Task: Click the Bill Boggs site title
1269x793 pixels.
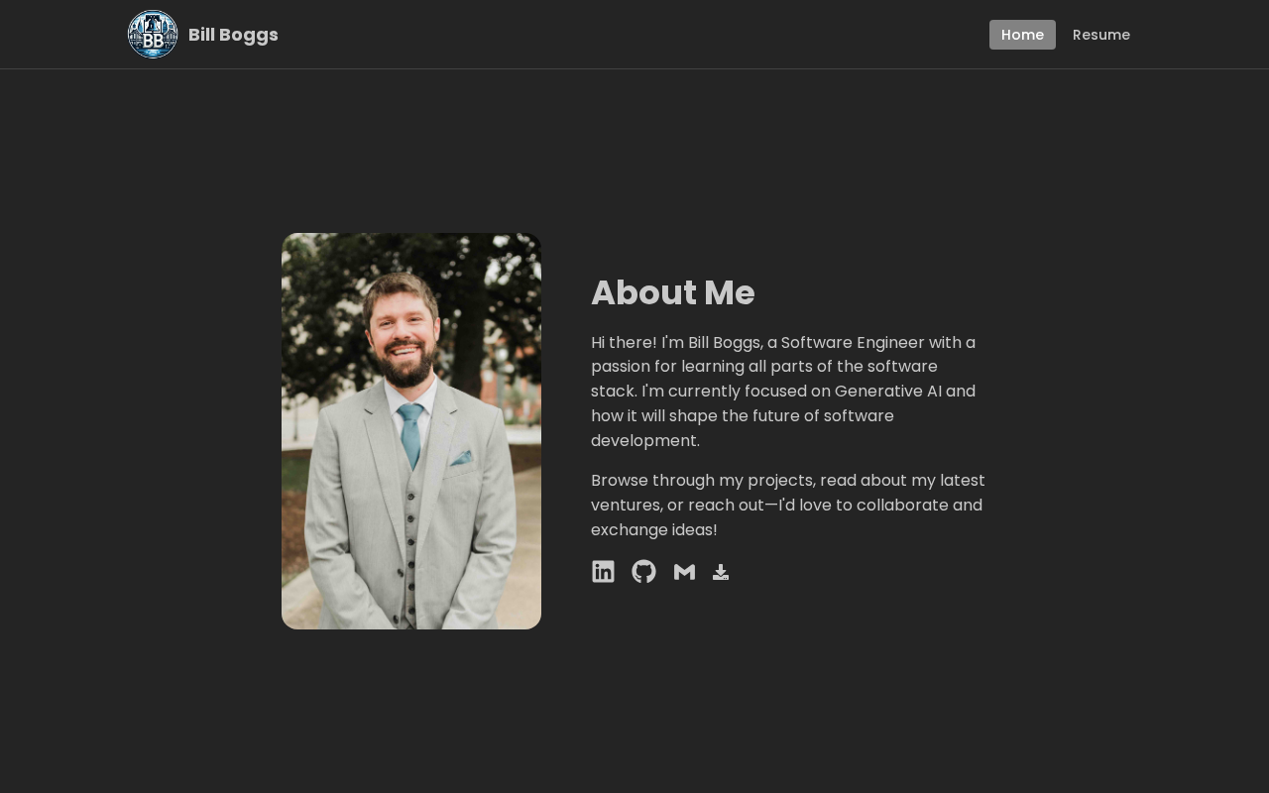Action: [233, 35]
